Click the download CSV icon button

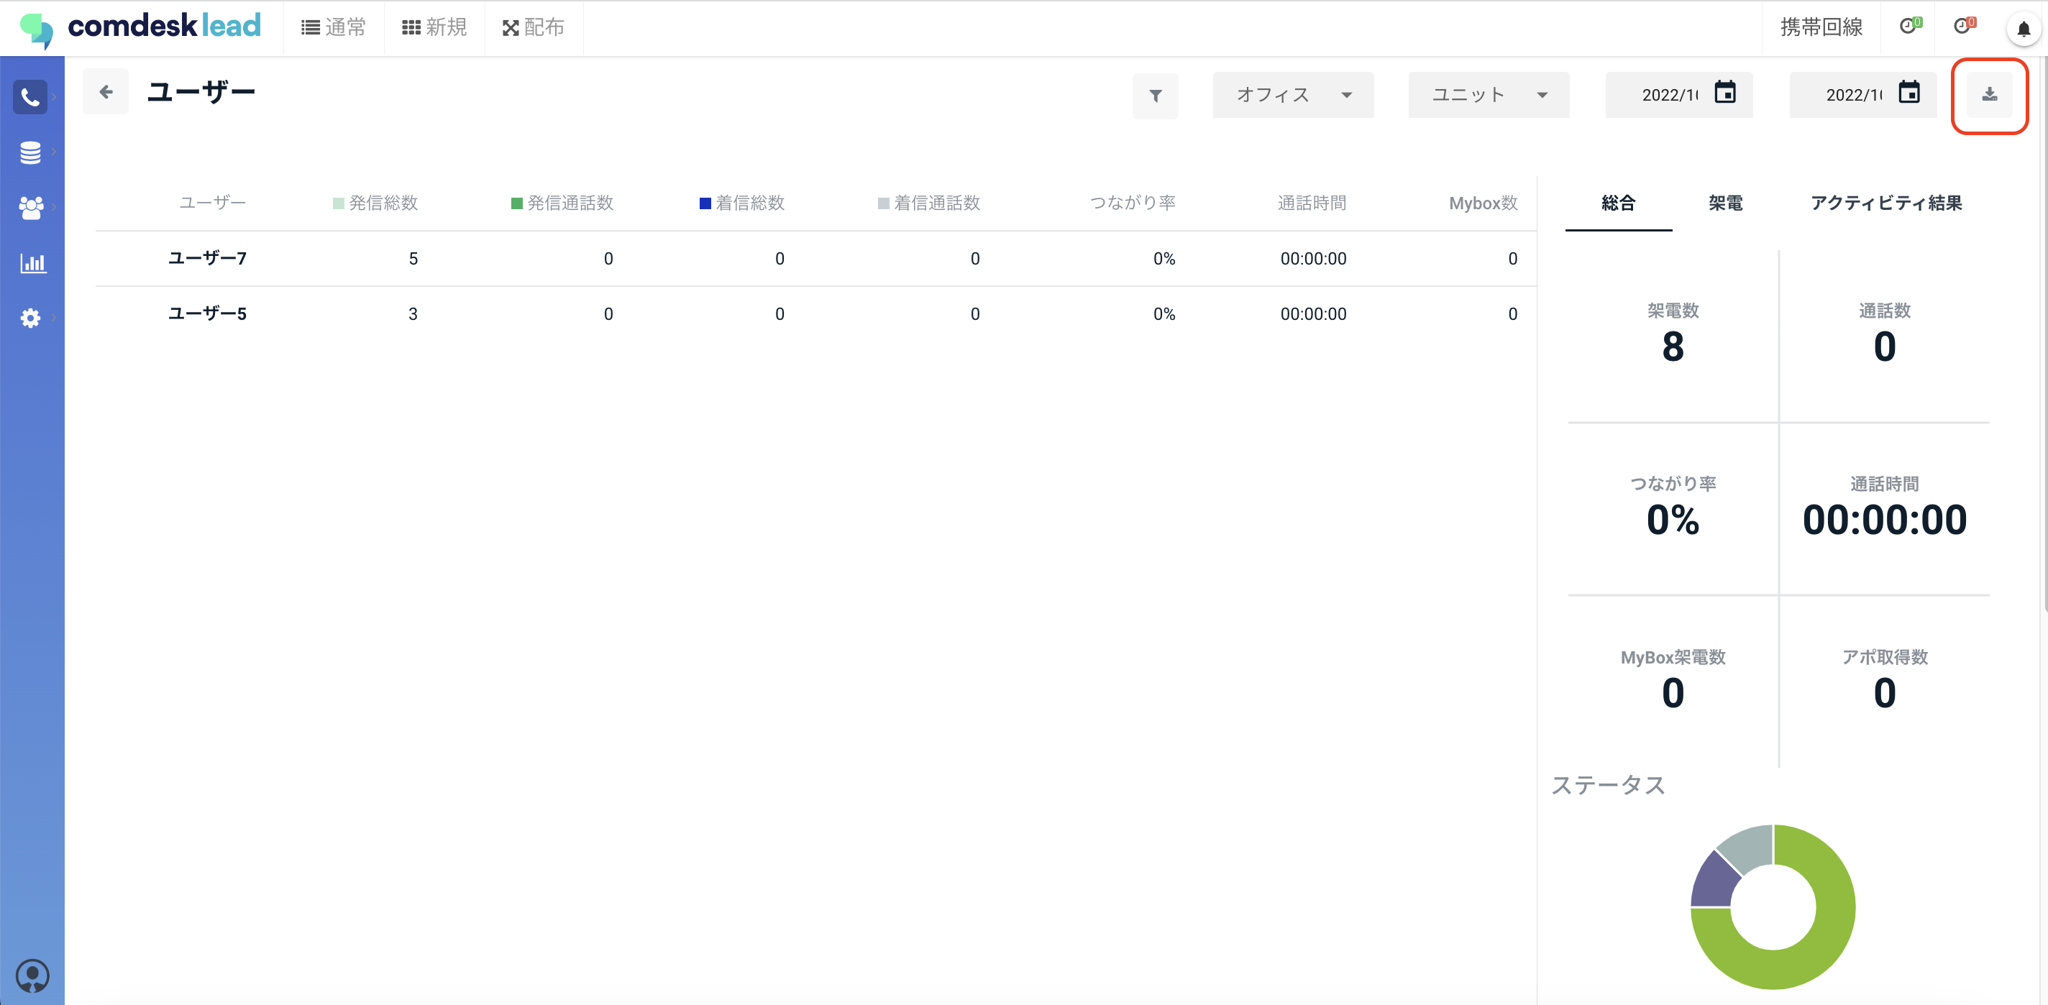[1989, 95]
